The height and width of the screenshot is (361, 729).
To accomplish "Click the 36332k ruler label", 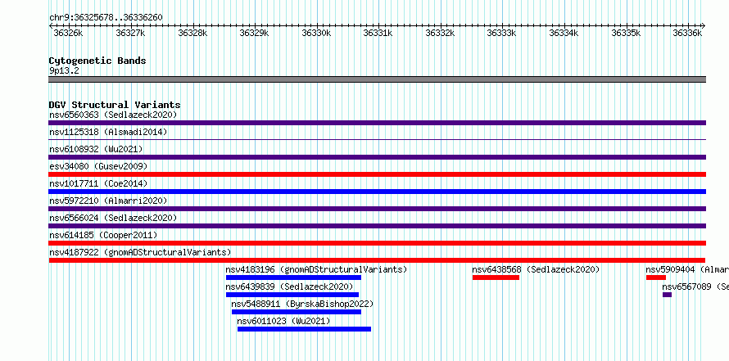I will [440, 33].
